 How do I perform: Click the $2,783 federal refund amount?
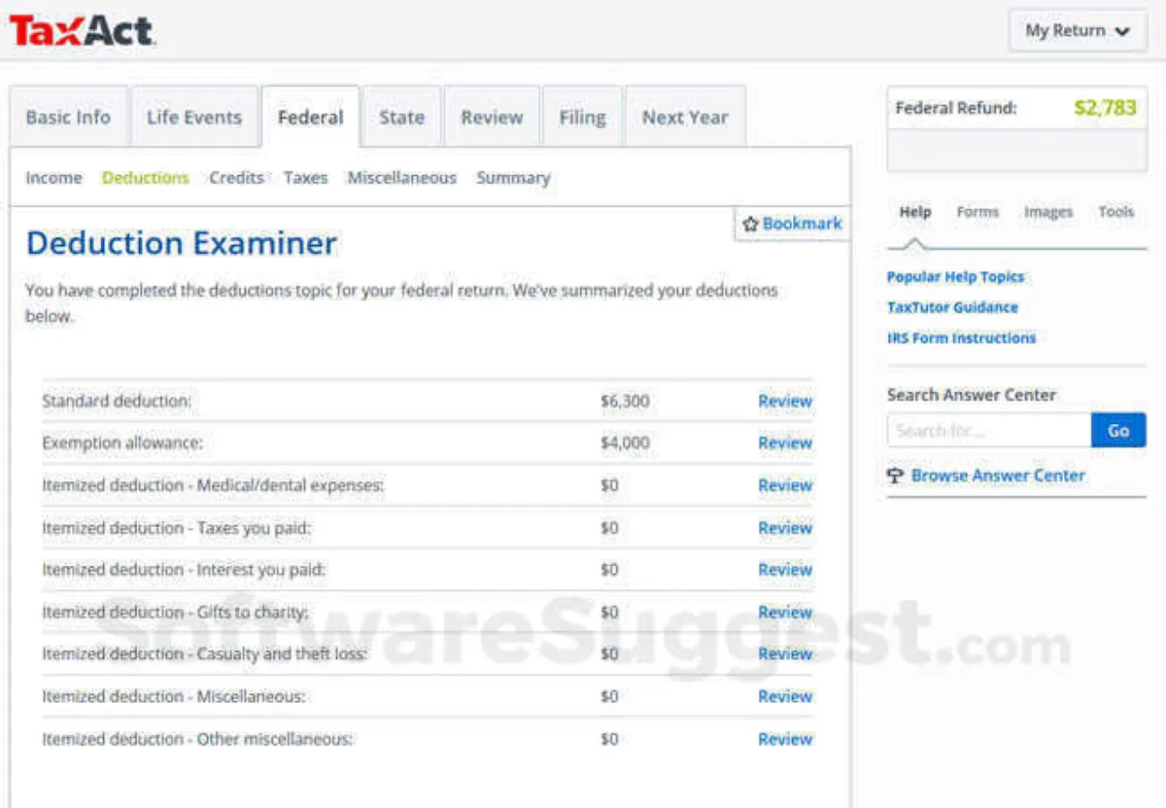(1105, 108)
